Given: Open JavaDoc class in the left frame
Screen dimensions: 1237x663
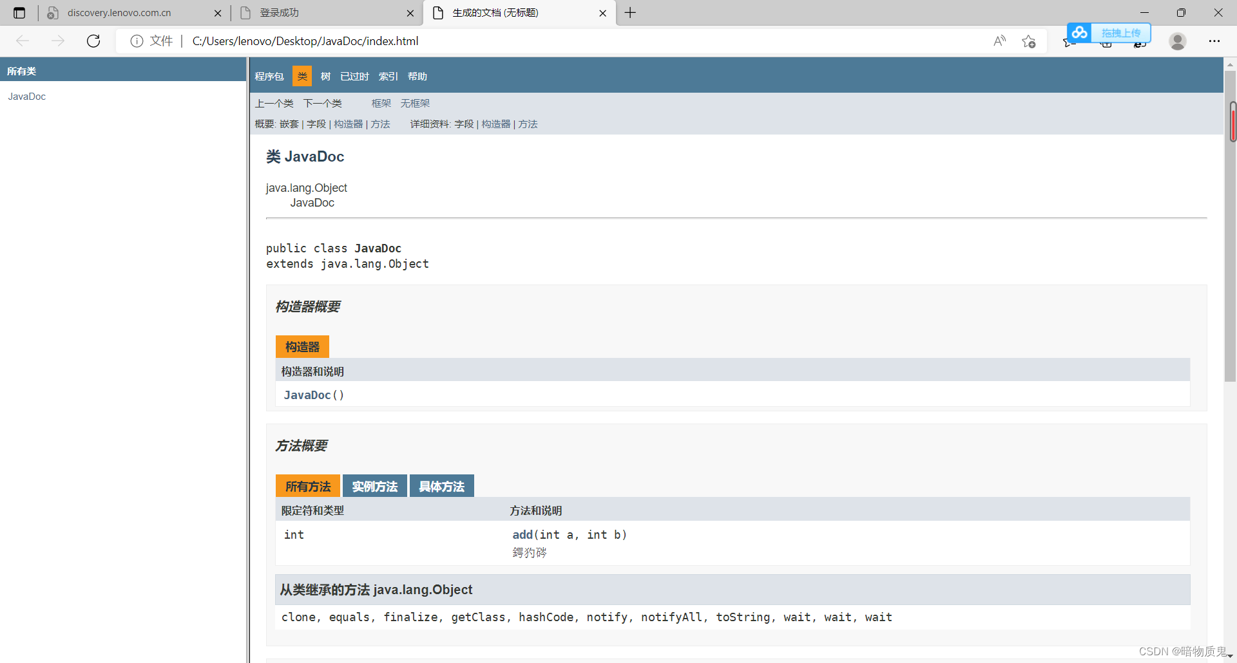Looking at the screenshot, I should (x=27, y=97).
